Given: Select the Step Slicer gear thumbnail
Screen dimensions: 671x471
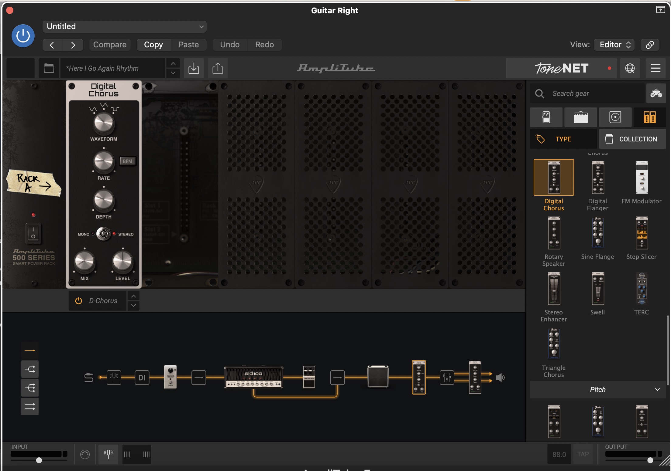Looking at the screenshot, I should [x=642, y=233].
